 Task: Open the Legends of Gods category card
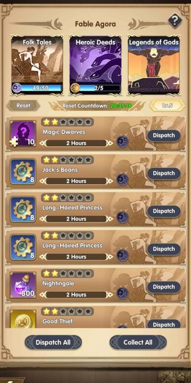click(154, 65)
